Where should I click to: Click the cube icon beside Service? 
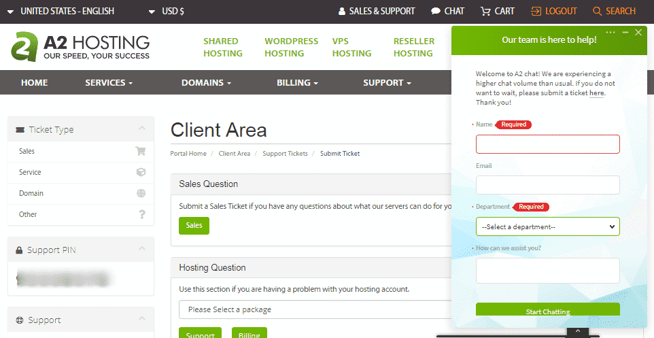coord(141,172)
